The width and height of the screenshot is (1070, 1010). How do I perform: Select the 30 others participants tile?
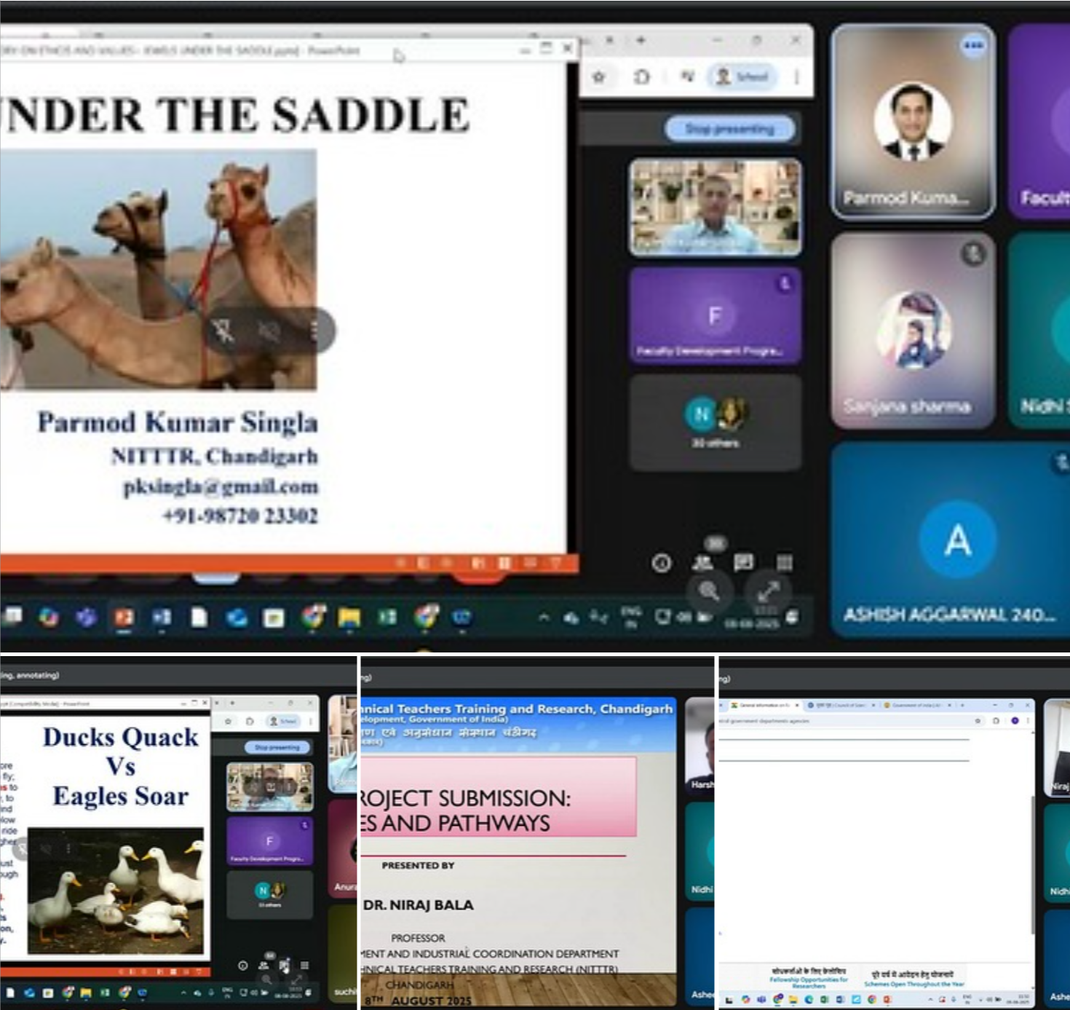coord(715,422)
